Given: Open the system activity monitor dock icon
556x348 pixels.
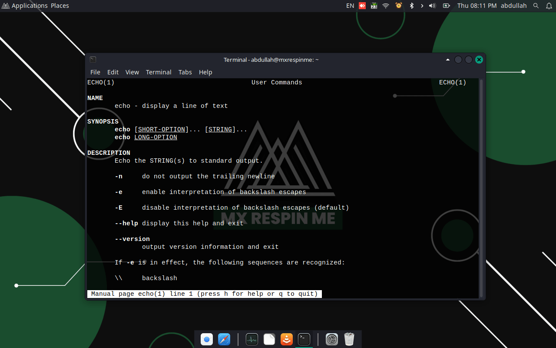Looking at the screenshot, I should tap(252, 339).
